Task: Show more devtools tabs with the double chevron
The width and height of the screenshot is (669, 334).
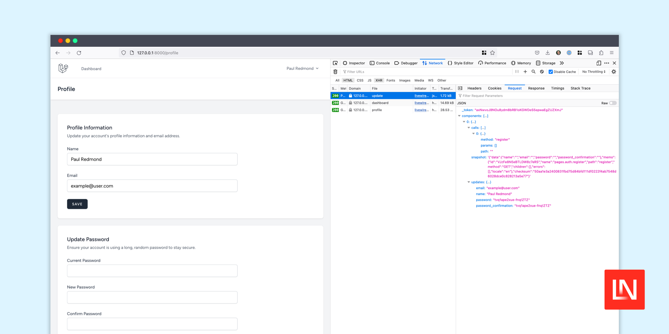Action: click(x=562, y=63)
